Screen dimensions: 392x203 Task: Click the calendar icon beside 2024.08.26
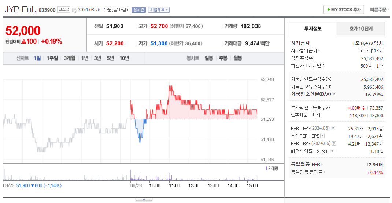pyautogui.click(x=74, y=10)
